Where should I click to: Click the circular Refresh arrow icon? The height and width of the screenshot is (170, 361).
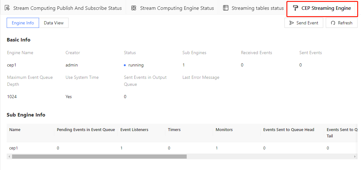click(x=333, y=23)
